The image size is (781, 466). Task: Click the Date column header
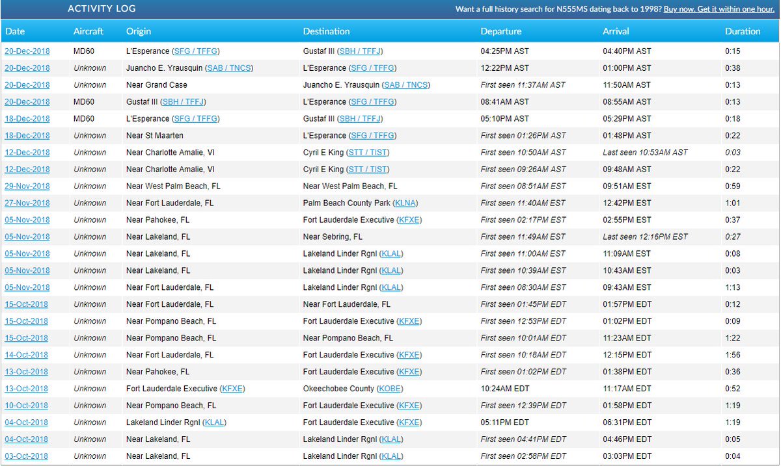click(15, 31)
